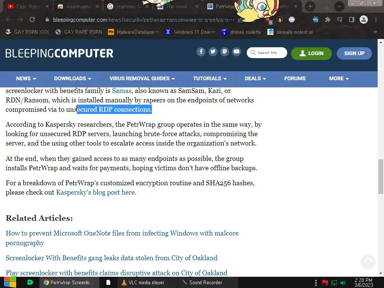Viewport: 384px width, 288px height.
Task: Go back with the browser back arrow
Action: click(x=8, y=19)
